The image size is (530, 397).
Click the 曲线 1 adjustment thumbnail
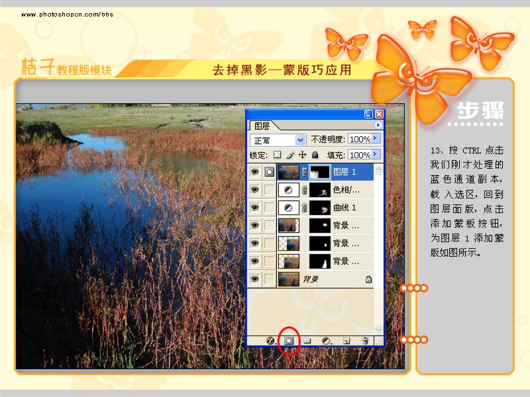289,208
